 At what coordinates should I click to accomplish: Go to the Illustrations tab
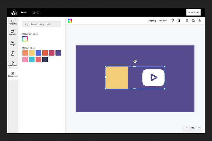pos(13,64)
